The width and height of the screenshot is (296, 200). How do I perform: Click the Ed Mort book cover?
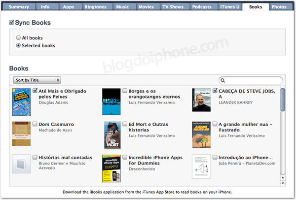point(112,135)
